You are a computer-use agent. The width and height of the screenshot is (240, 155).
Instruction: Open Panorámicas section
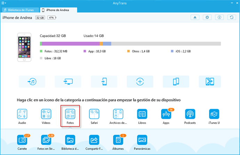point(142,140)
